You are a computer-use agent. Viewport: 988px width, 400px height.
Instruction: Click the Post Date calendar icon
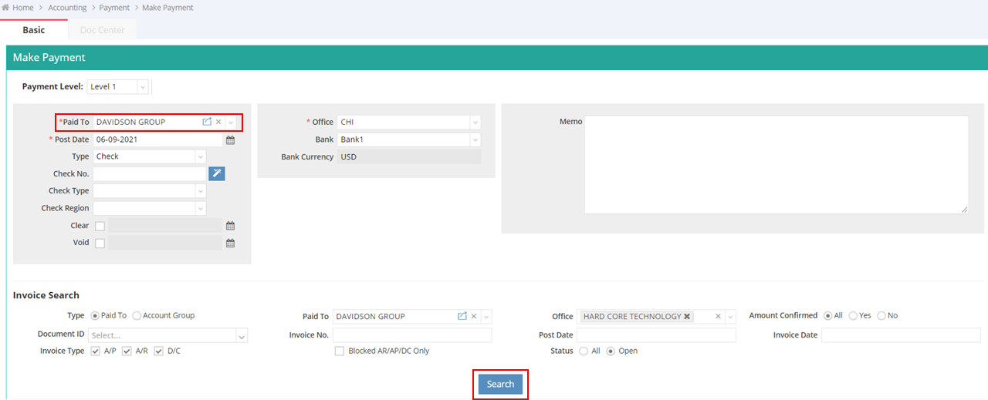point(230,140)
